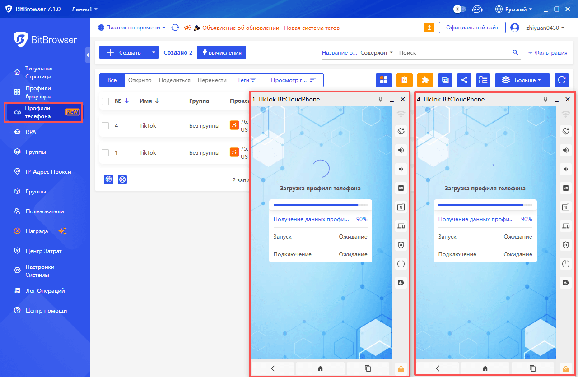Open the Официальный сайт link

tap(472, 28)
